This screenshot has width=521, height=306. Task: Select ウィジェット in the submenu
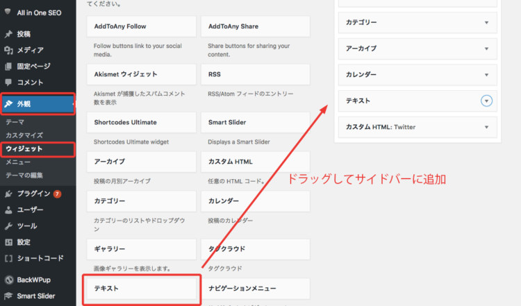[x=24, y=148]
